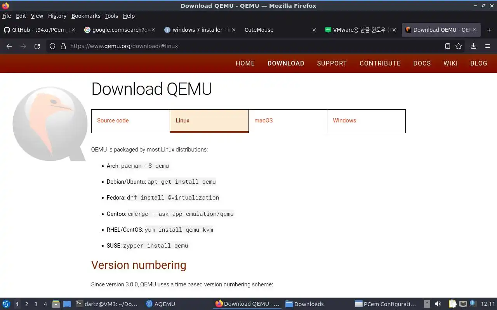This screenshot has height=310, width=497.
Task: Click the 'pacman -S qemu' command text
Action: 145,166
